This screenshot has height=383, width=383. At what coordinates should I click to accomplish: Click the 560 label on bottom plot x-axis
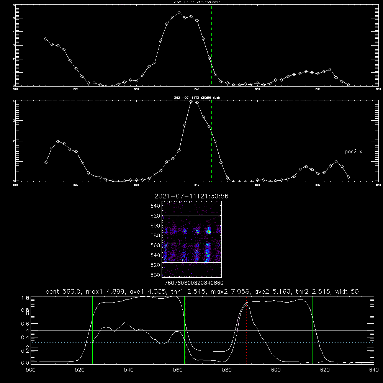[x=178, y=370]
